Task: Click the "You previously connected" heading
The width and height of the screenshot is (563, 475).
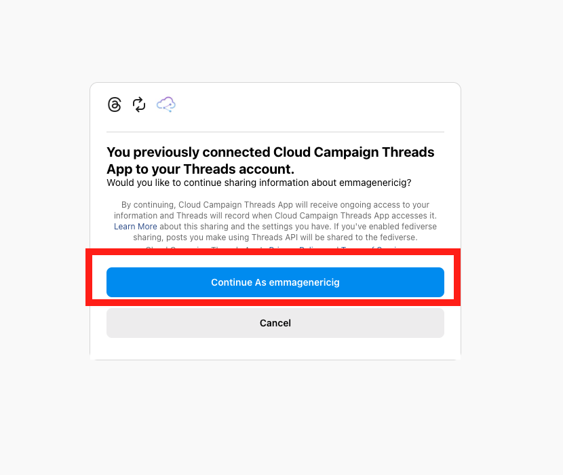Action: [271, 161]
